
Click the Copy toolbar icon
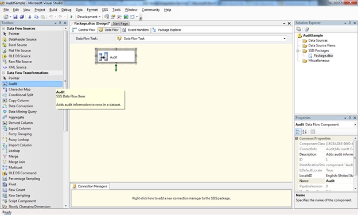tap(36, 17)
